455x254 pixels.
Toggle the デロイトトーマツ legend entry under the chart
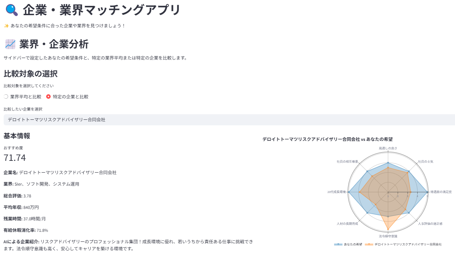(x=403, y=244)
